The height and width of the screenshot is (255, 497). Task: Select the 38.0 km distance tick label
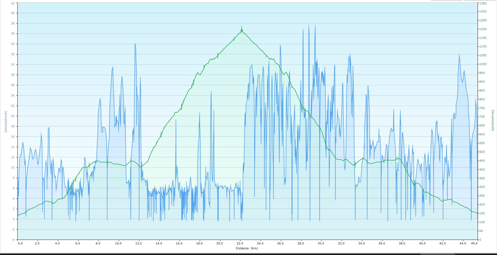click(402, 243)
